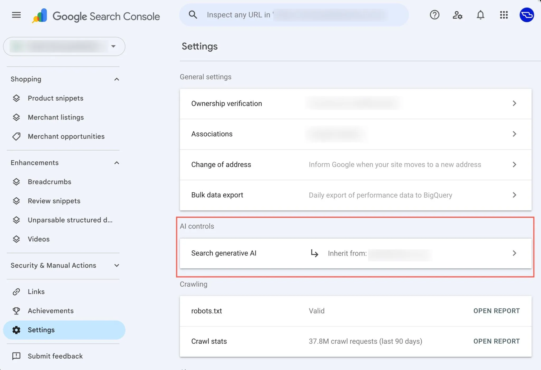Click the 'Crawling' heading
Viewport: 541px width, 370px height.
click(x=193, y=284)
